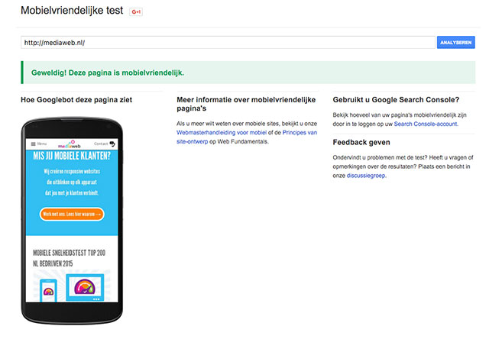Click the URL input field containing mediaweb.nl
Viewport: 489px width, 339px height.
tap(228, 43)
